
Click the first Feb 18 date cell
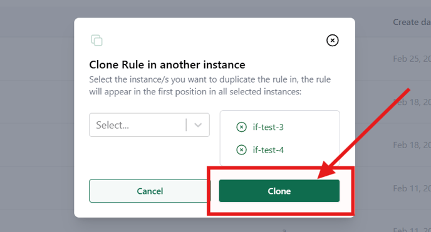coord(412,103)
